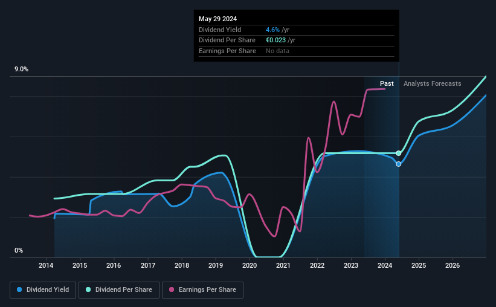Click the 4.6% Dividend Yield value in tooltip
Image resolution: width=496 pixels, height=307 pixels.
[x=272, y=30]
